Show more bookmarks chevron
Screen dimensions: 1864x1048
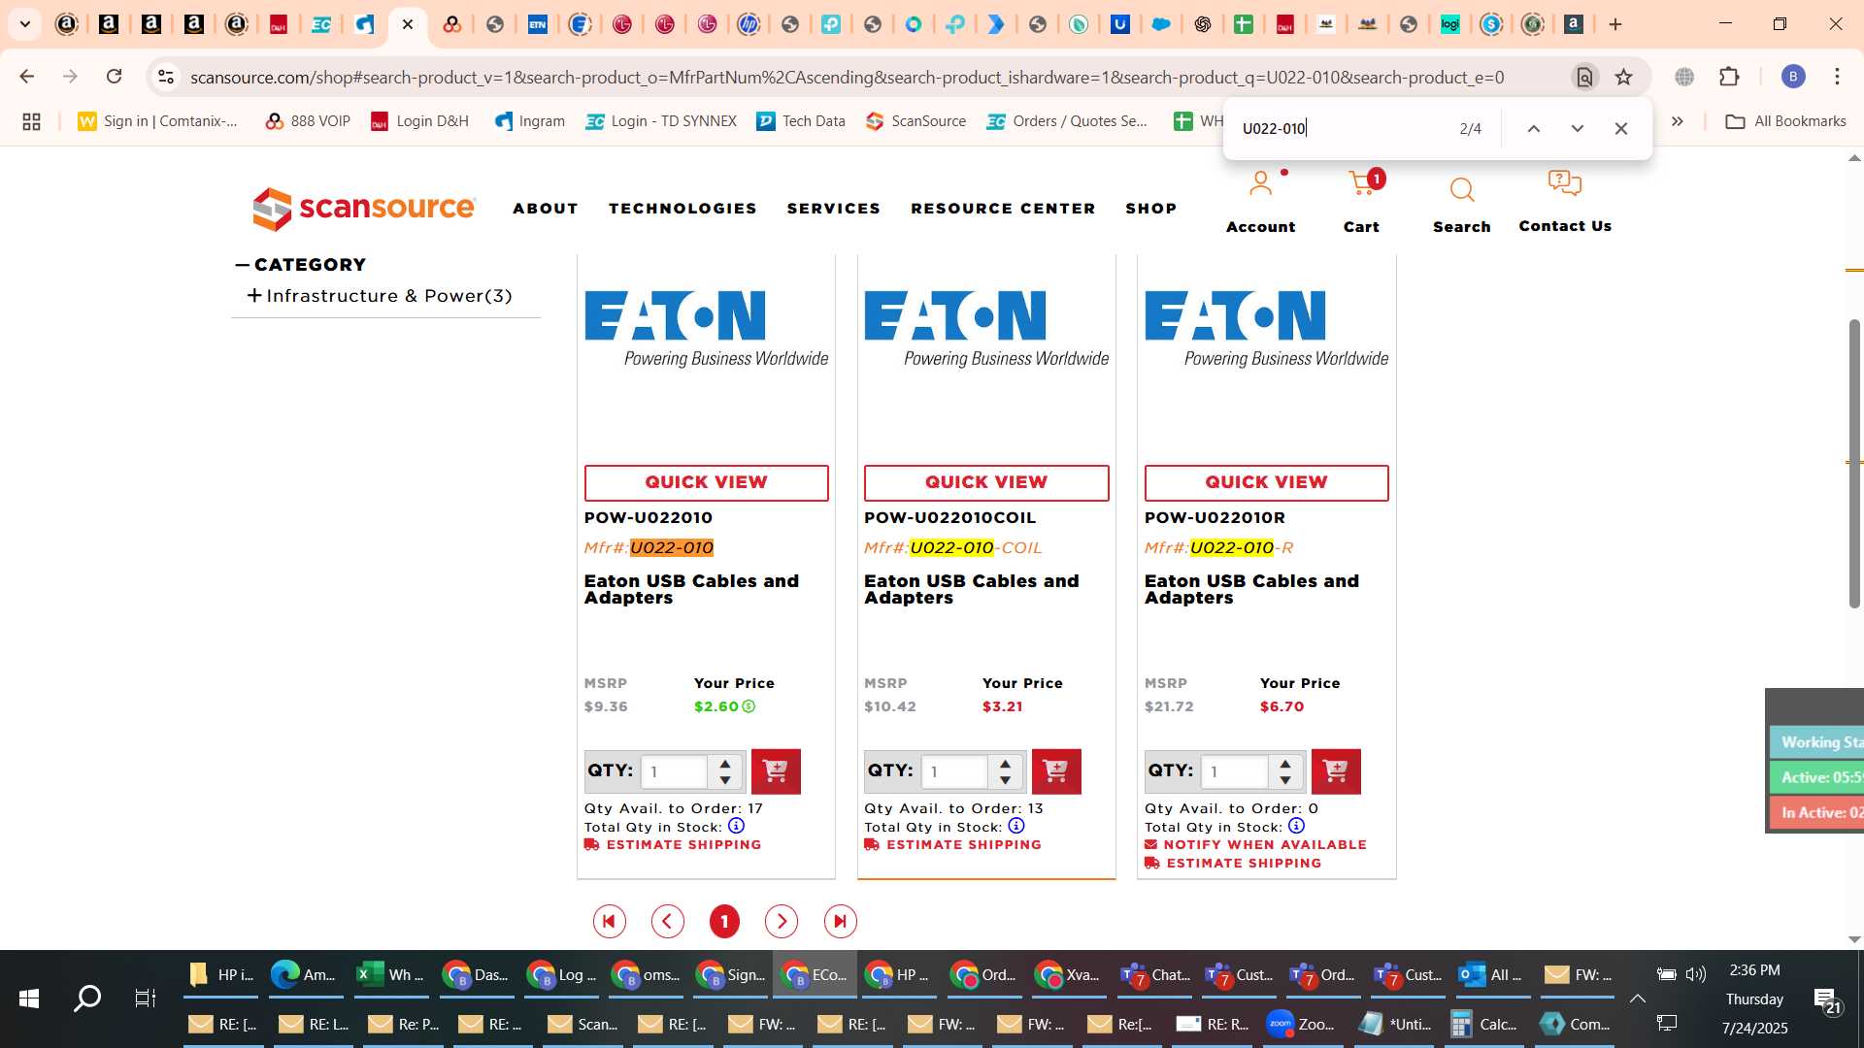[1678, 121]
